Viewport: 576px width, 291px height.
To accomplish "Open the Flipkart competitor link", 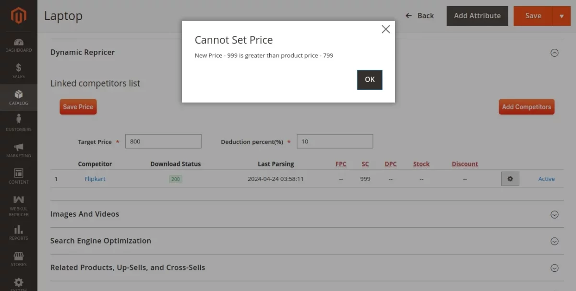I will tap(95, 178).
